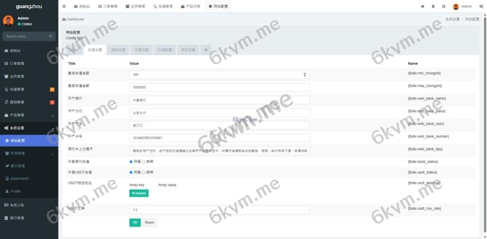Image resolution: width=487 pixels, height=239 pixels.
Task: Click the 系统设置 breadcrumb at top right
Action: click(x=453, y=19)
